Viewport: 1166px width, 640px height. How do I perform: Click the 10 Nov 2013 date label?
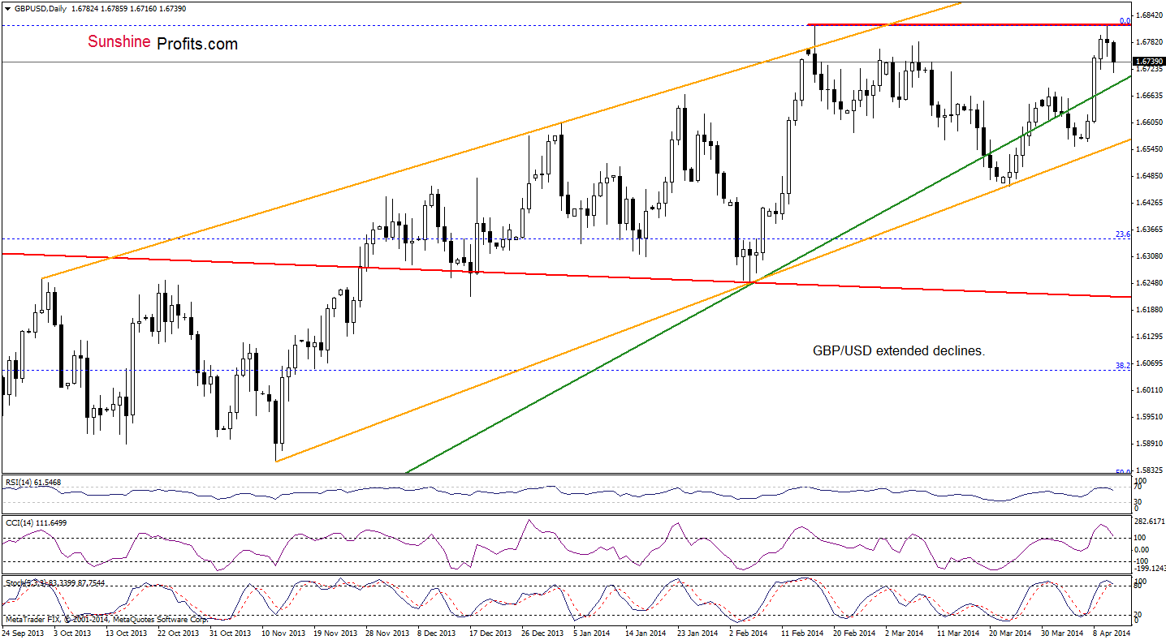(x=285, y=633)
